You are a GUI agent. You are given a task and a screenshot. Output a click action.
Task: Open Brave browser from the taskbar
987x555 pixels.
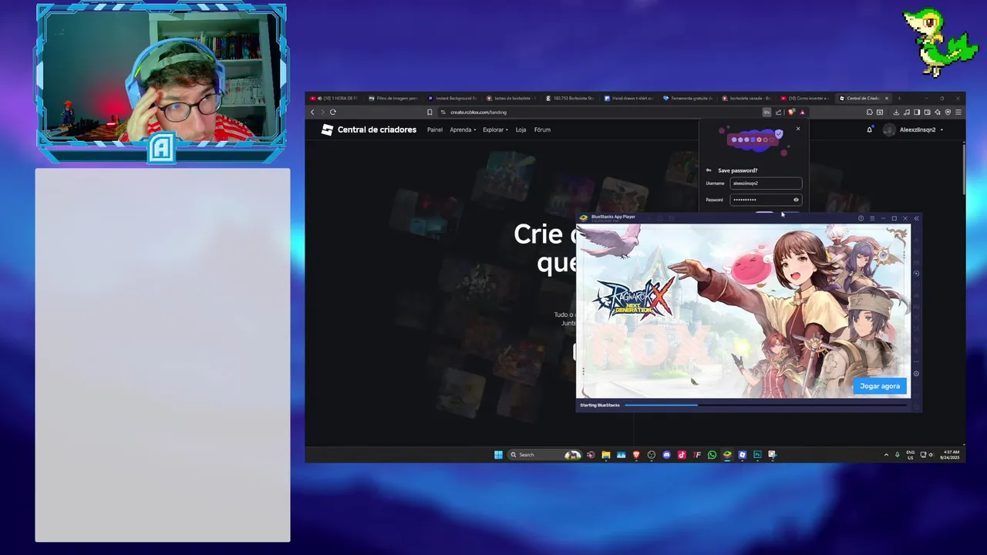[636, 455]
